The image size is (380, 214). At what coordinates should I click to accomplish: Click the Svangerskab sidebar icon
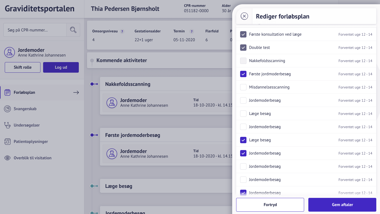[7, 109]
